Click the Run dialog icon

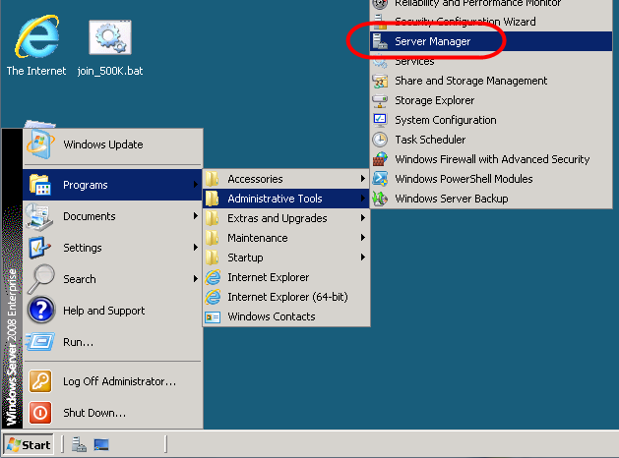[39, 342]
